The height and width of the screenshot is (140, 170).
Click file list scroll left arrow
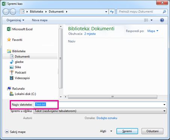click(x=65, y=97)
